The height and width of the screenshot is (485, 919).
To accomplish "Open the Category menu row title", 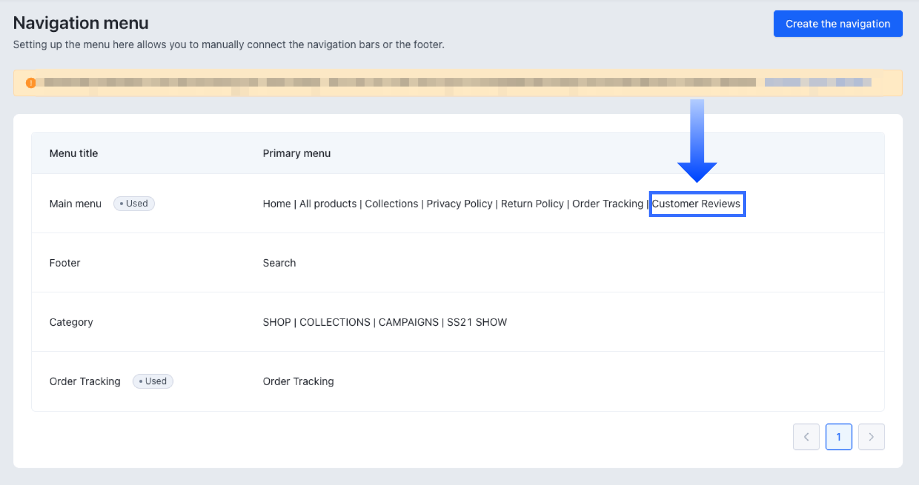I will (x=71, y=322).
